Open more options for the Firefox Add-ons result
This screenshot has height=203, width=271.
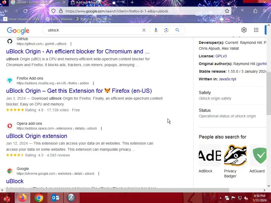coord(93,83)
